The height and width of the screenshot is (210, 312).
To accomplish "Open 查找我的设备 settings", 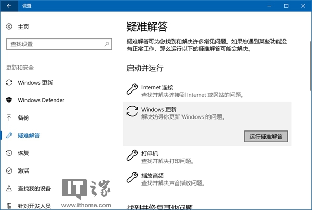I will (34, 188).
